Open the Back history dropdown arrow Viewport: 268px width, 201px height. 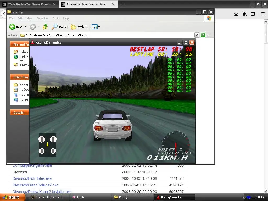click(25, 27)
